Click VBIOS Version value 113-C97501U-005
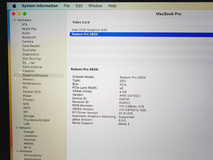The width and height of the screenshot is (213, 160). [132, 110]
